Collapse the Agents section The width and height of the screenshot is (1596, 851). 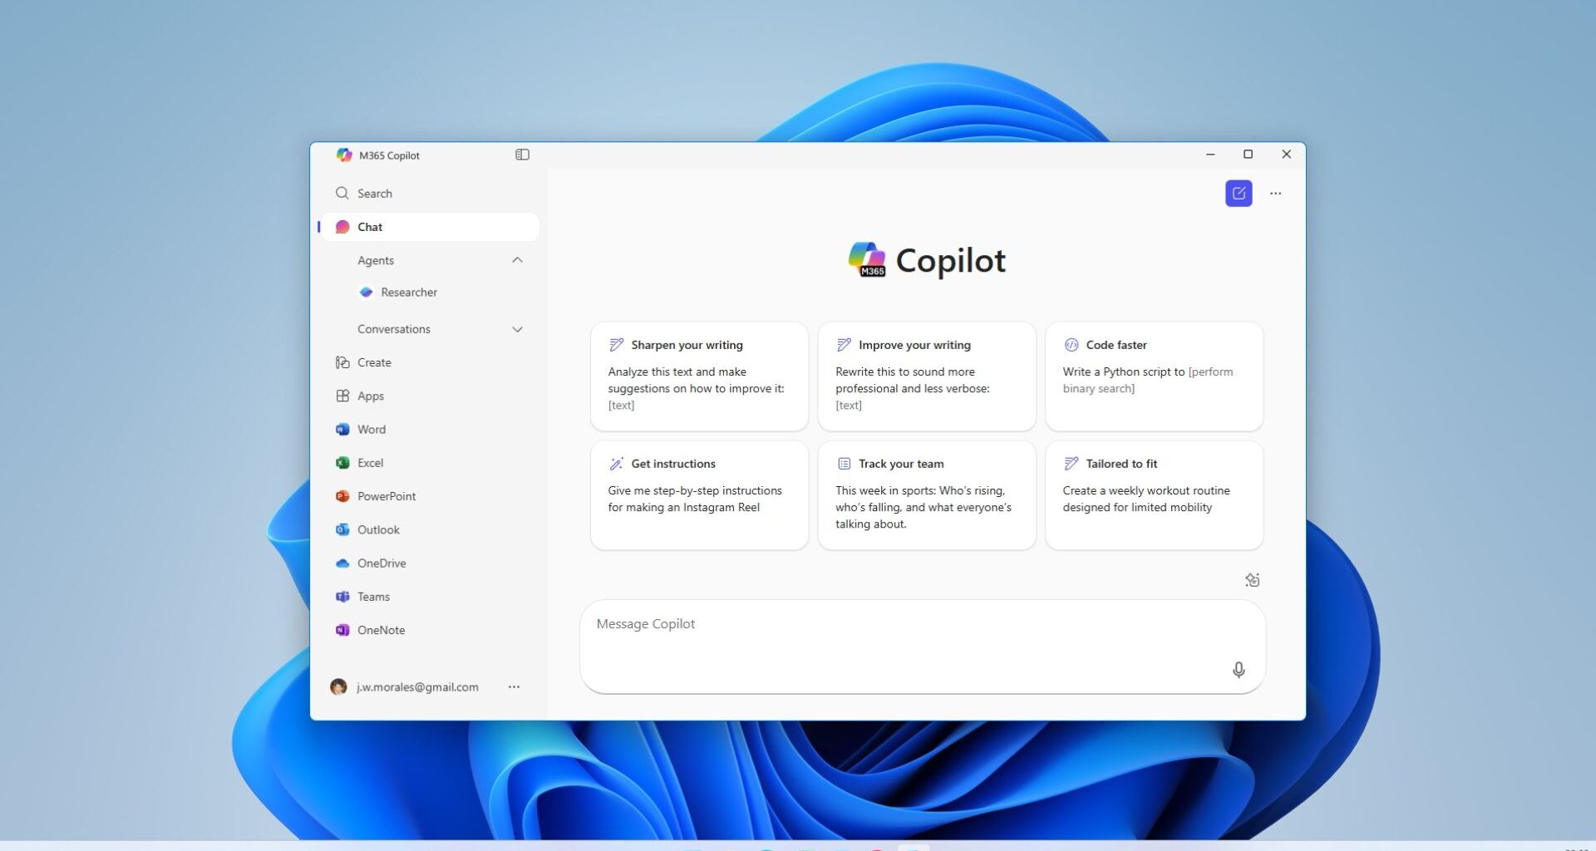point(517,259)
